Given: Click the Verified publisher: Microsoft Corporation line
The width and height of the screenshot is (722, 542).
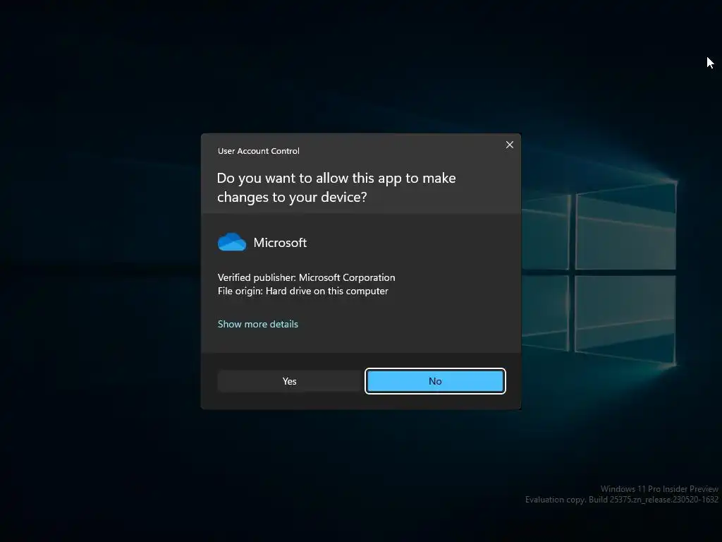Looking at the screenshot, I should [306, 277].
